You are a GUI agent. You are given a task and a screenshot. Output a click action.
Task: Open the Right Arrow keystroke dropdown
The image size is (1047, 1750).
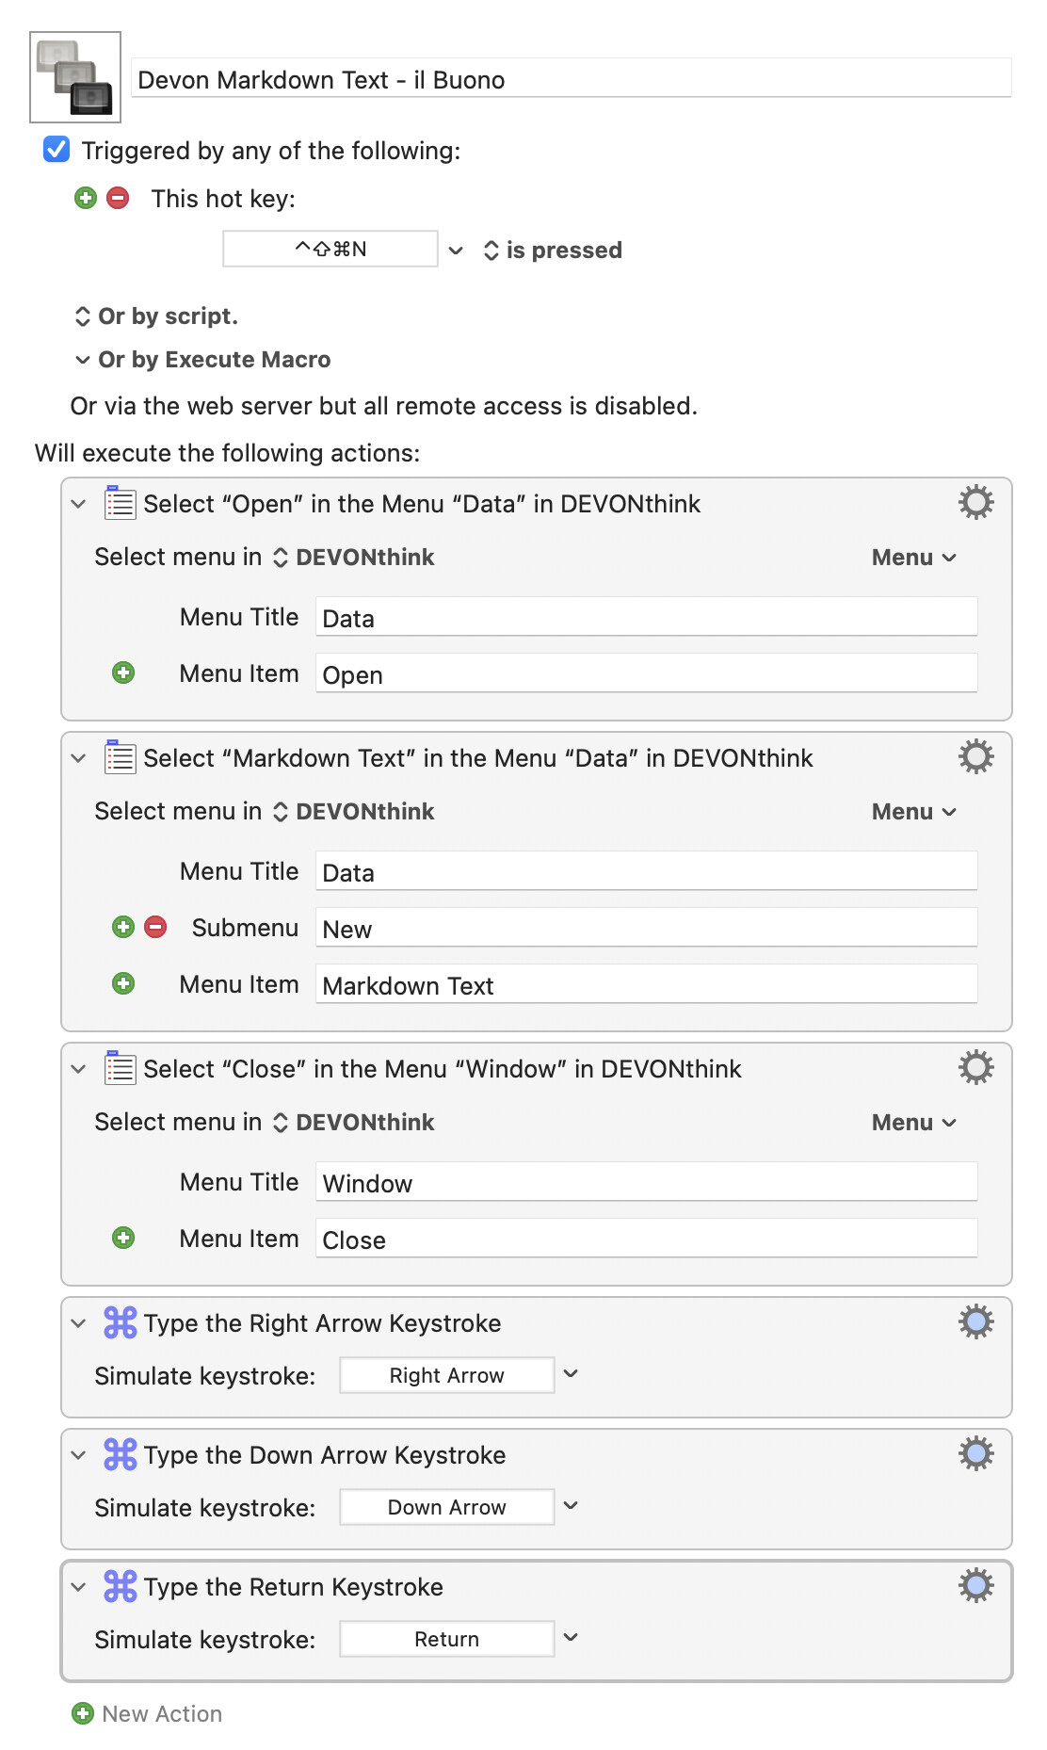571,1374
